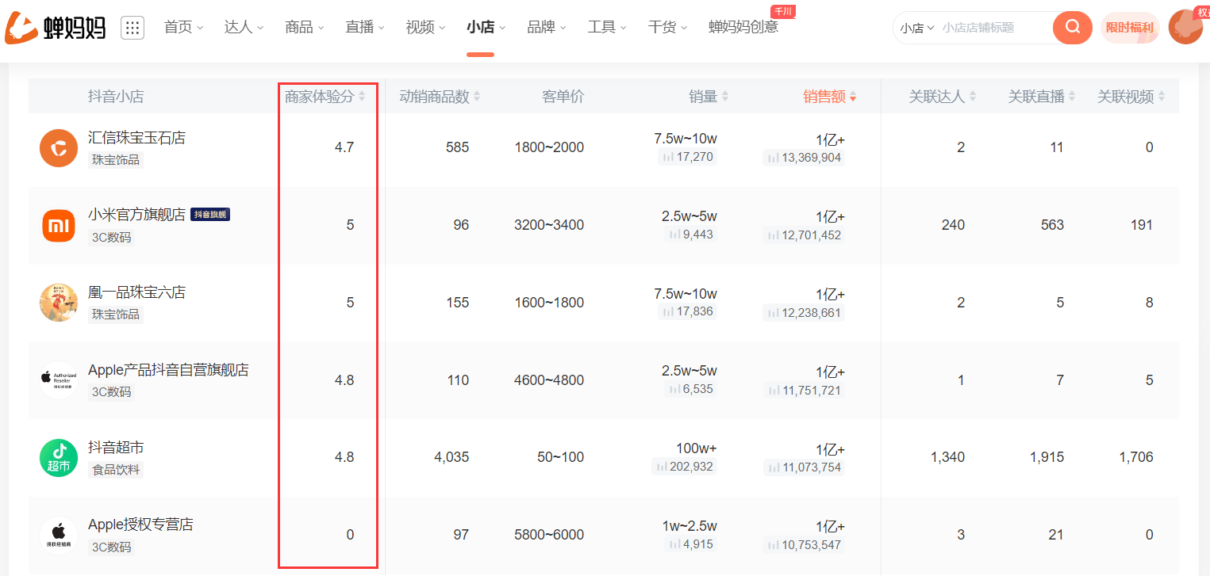Click Apple授权专营店 logo
1210x576 pixels.
click(59, 536)
